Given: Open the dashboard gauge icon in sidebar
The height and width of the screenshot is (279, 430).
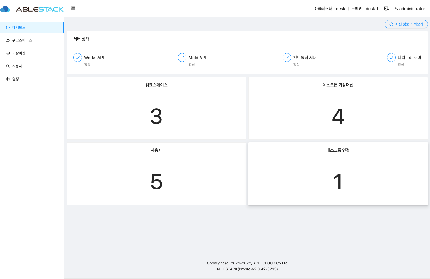Looking at the screenshot, I should 8,27.
